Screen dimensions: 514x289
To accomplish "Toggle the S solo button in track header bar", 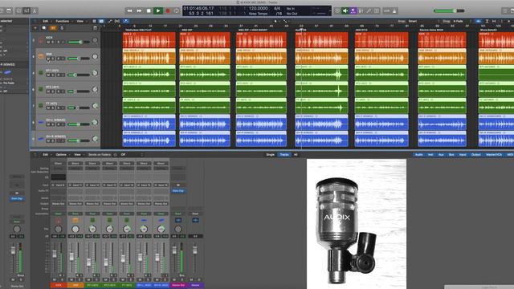I will click(x=61, y=28).
